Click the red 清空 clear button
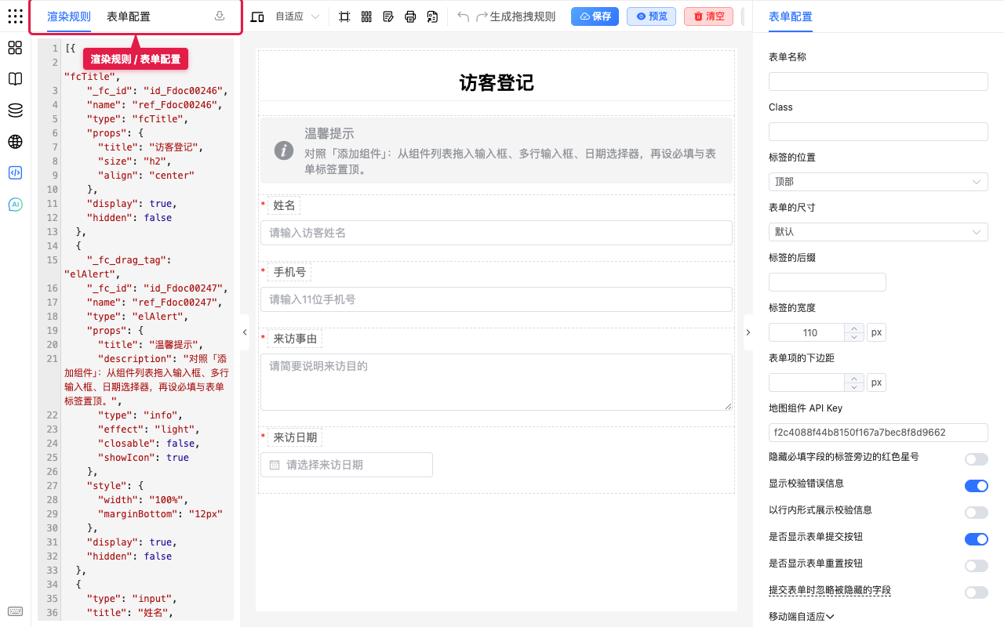Screen dimensions: 1004x627 [708, 16]
